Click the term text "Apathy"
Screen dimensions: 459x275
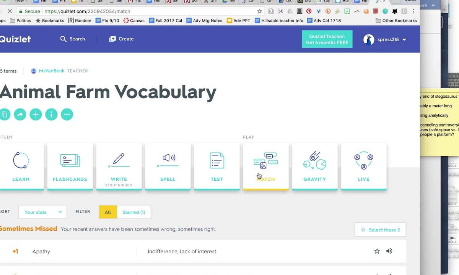click(x=41, y=251)
